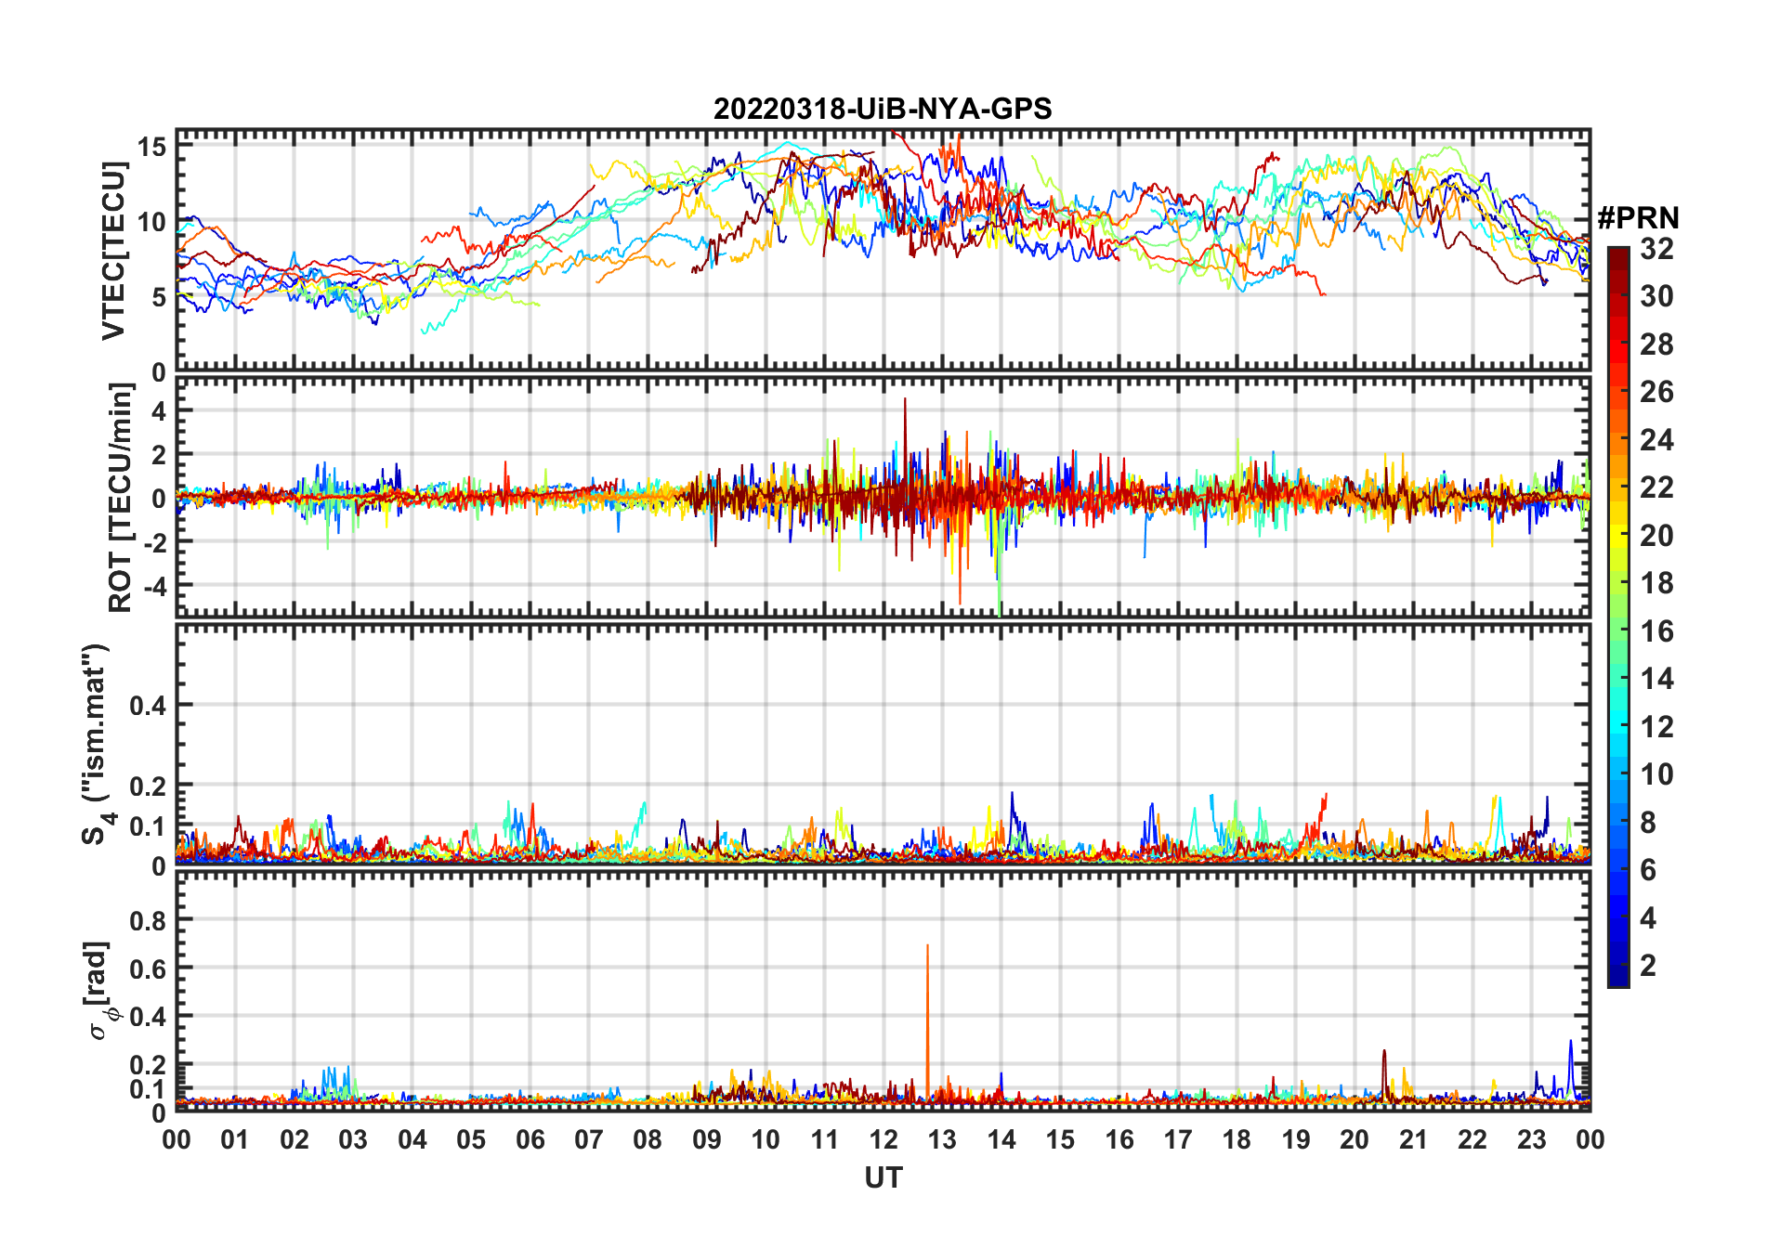This screenshot has width=1767, height=1235.
Task: Click the orange sigma-phi spike near 12:45 UT
Action: click(x=927, y=1021)
